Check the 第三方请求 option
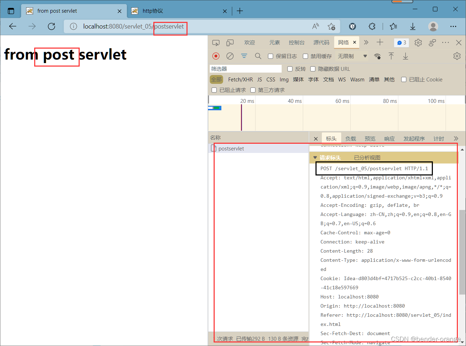This screenshot has width=466, height=346. click(x=253, y=90)
